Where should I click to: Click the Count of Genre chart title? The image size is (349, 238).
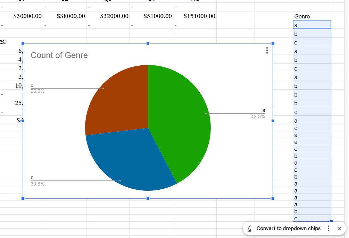coord(59,55)
